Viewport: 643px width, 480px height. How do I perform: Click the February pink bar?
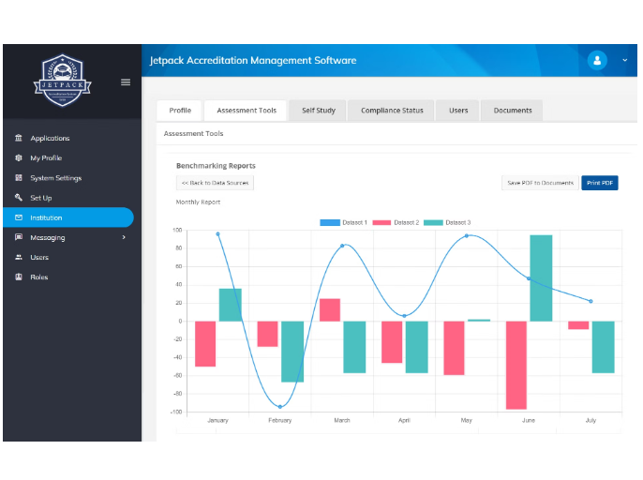click(x=267, y=334)
